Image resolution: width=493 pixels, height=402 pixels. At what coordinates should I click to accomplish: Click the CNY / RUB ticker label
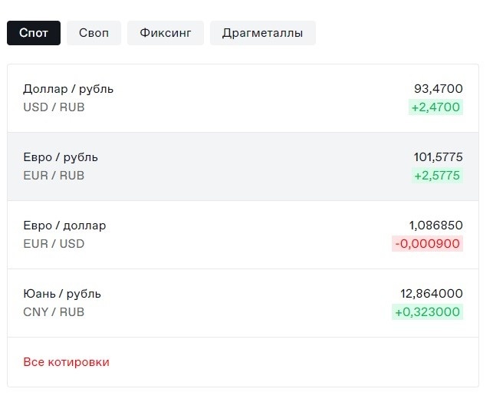tap(54, 312)
